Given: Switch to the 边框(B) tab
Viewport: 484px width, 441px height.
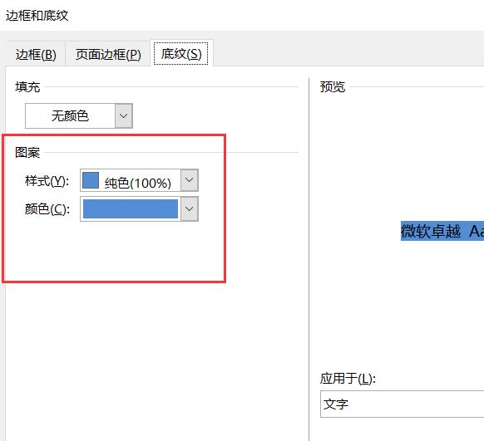Looking at the screenshot, I should click(36, 55).
